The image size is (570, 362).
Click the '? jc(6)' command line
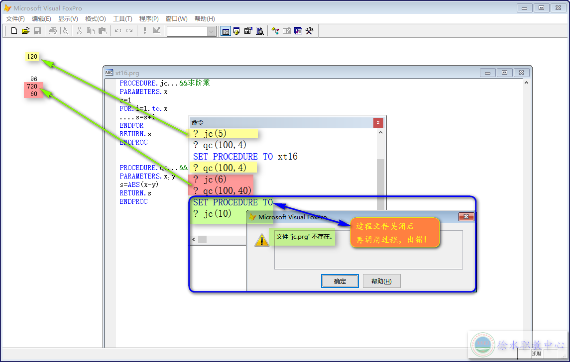210,179
